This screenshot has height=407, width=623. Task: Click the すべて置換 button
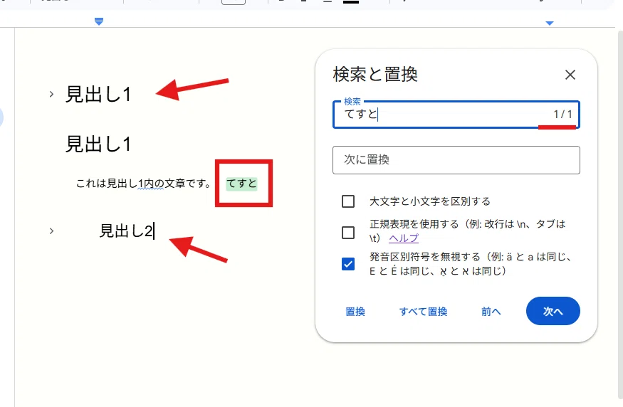(423, 312)
